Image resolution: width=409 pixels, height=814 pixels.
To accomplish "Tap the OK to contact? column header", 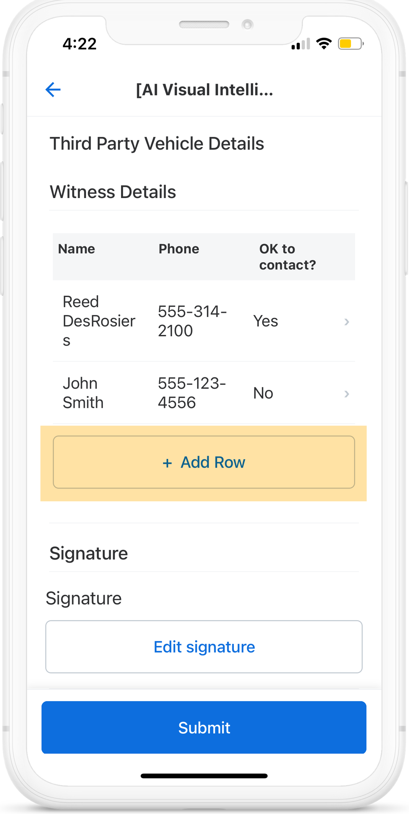I will (x=287, y=257).
